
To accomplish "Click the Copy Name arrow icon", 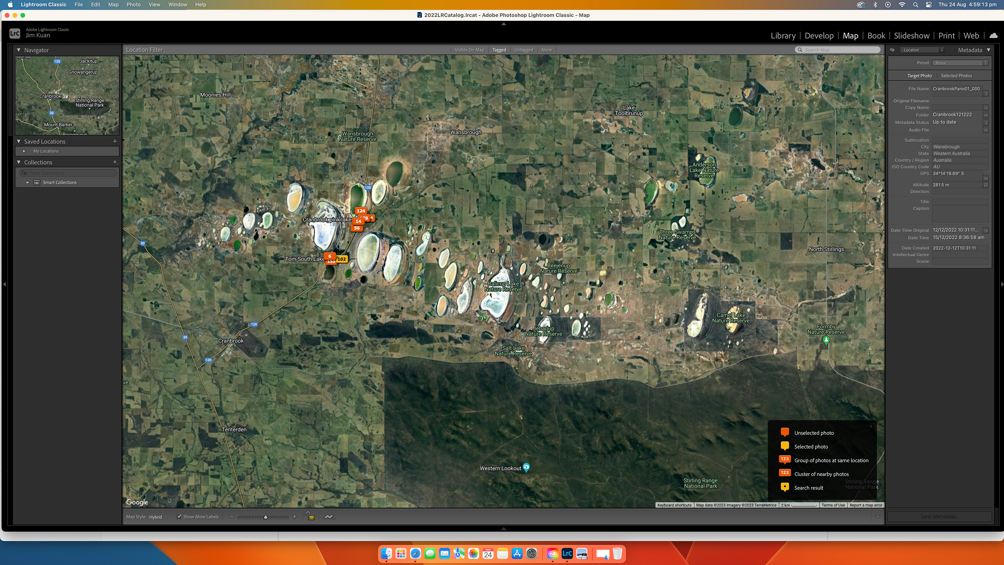I will tap(986, 108).
